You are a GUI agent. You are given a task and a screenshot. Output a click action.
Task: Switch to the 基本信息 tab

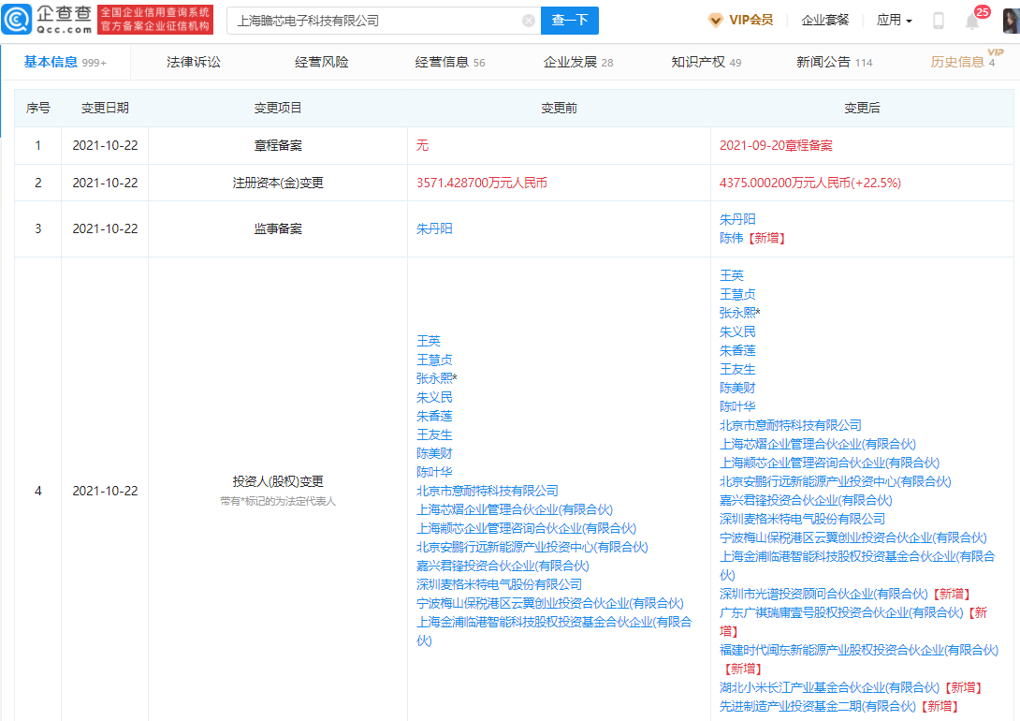[x=66, y=63]
